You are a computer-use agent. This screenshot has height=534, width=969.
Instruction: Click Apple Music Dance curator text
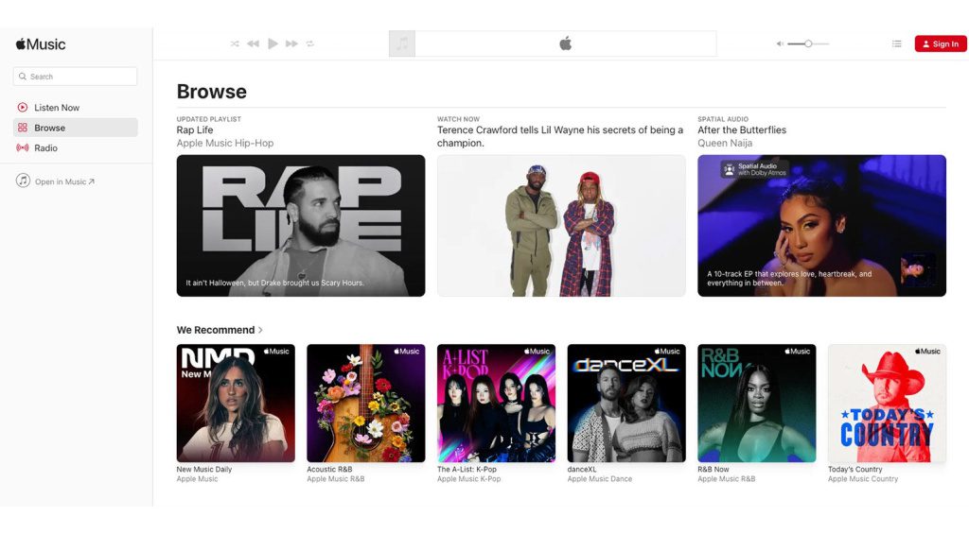coord(599,479)
